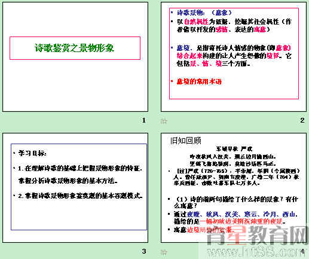Click the poem title line under 旧知回顾
Viewport: 309px width, 259px height.
(x=234, y=149)
